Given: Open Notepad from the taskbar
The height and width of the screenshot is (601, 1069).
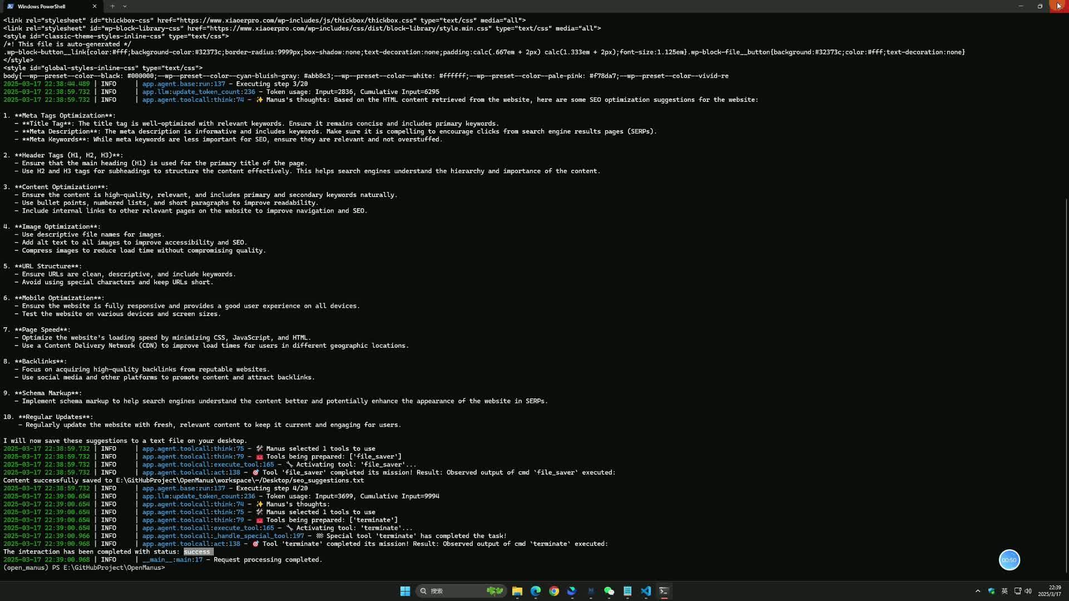Looking at the screenshot, I should 627,591.
